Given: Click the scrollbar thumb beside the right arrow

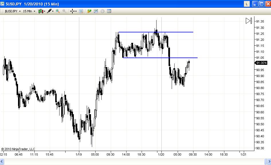Looking at the screenshot, I should tap(266, 162).
